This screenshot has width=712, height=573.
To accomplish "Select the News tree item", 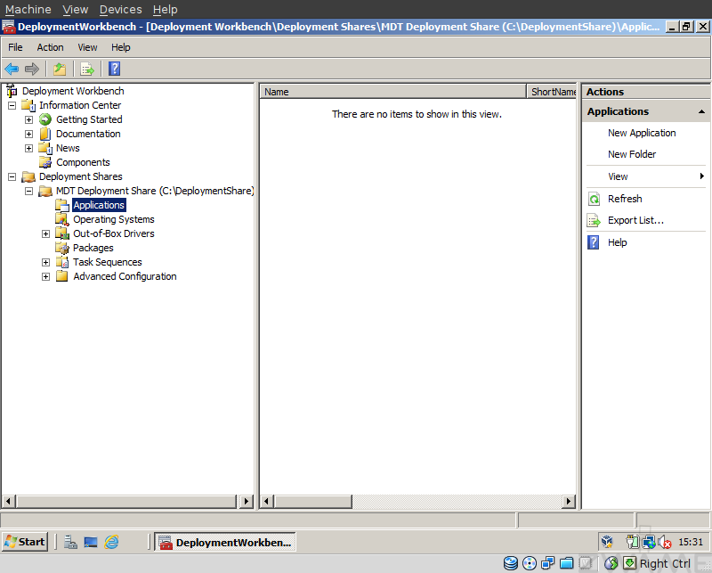I will click(x=68, y=148).
